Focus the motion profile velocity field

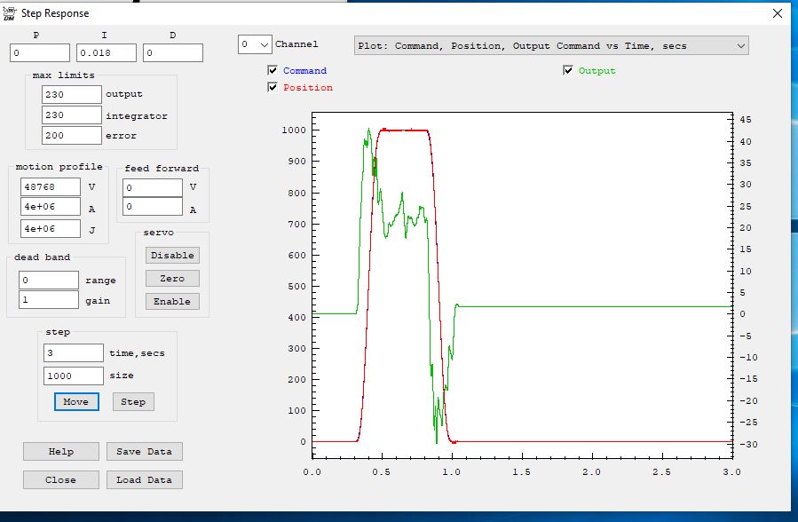50,186
